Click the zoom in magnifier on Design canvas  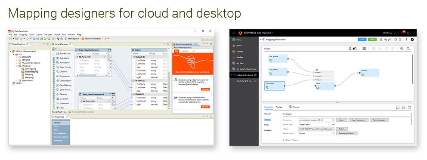[402, 49]
